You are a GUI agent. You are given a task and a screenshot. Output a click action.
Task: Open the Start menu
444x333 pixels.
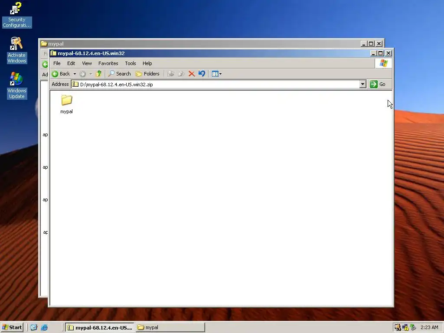(x=12, y=327)
